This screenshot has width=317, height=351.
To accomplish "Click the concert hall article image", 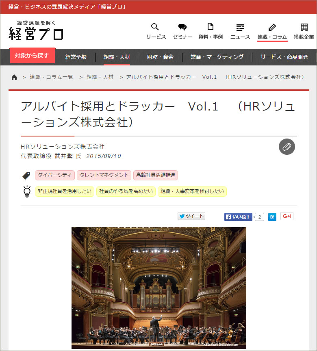I will [159, 288].
